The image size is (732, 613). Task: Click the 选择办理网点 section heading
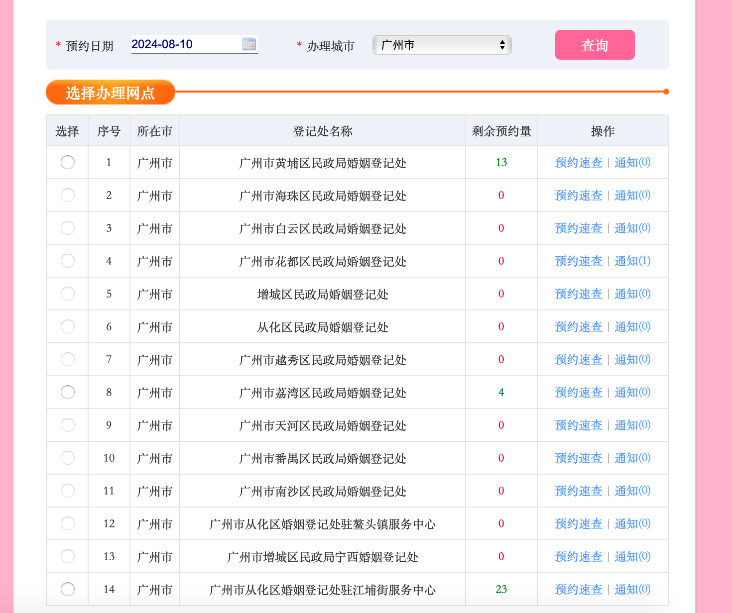pos(110,93)
